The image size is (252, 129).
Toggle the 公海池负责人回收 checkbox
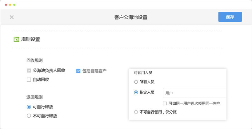tap(29, 71)
